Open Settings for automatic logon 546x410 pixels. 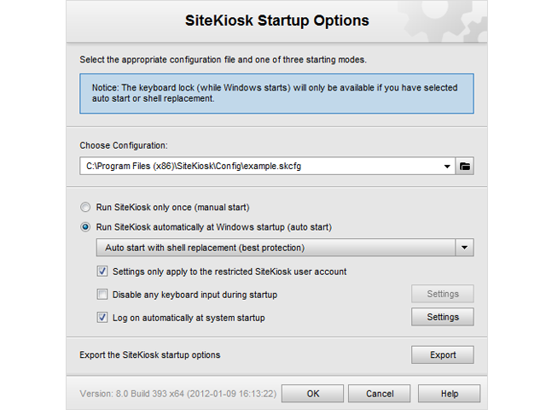tap(442, 317)
